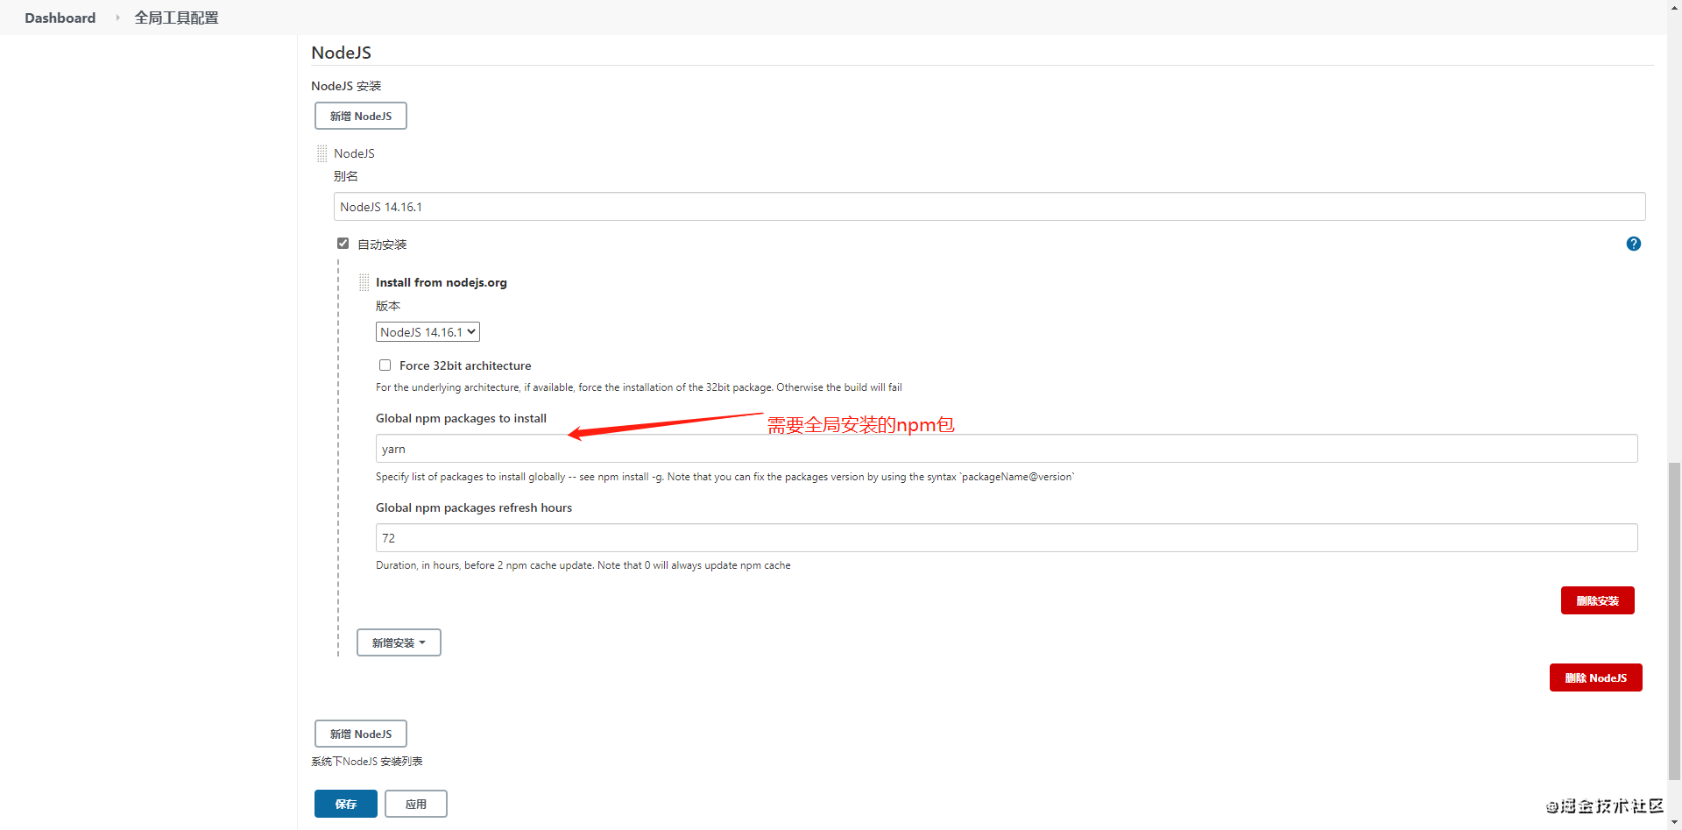Grab the 'Install from nodejs.org' drag handle
The image size is (1682, 830).
[x=364, y=282]
